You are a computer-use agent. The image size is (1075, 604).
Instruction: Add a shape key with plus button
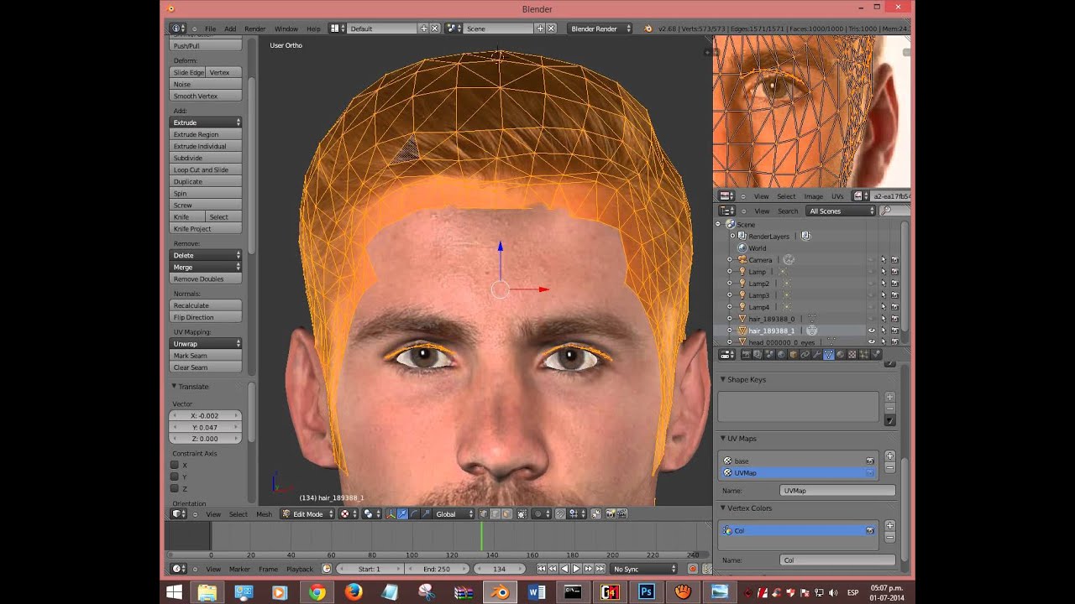coord(890,397)
